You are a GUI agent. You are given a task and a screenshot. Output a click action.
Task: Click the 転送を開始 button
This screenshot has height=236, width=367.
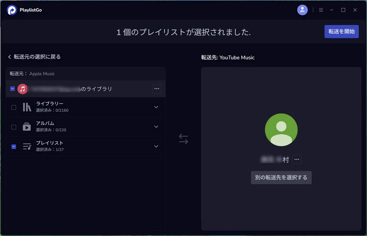[x=341, y=31]
